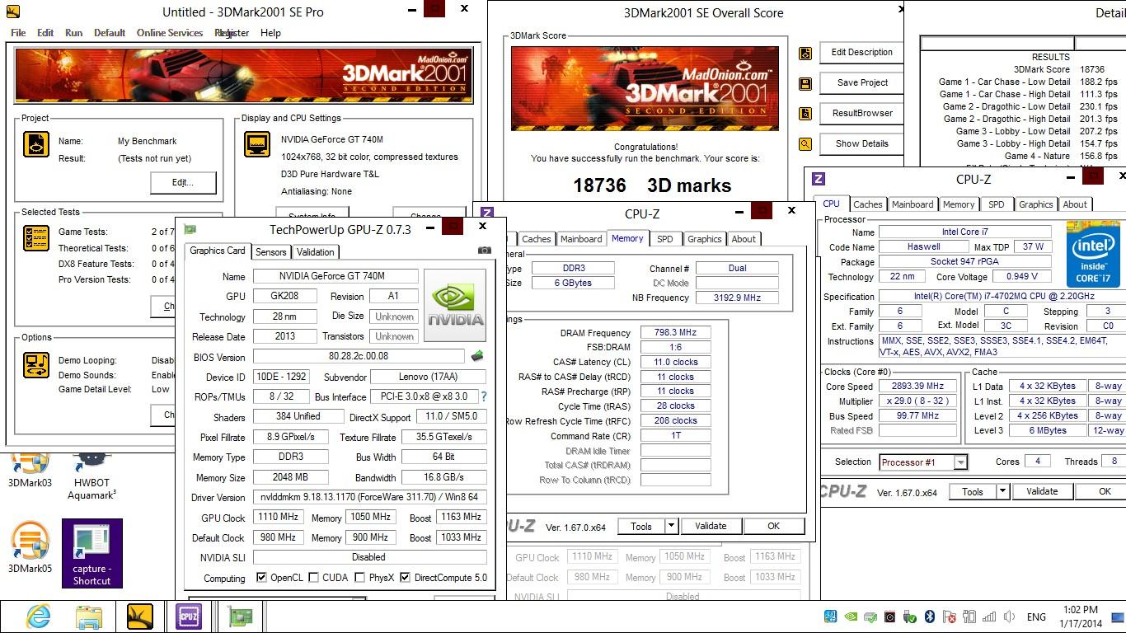The image size is (1126, 633).
Task: Click the Edit Description button
Action: [861, 52]
